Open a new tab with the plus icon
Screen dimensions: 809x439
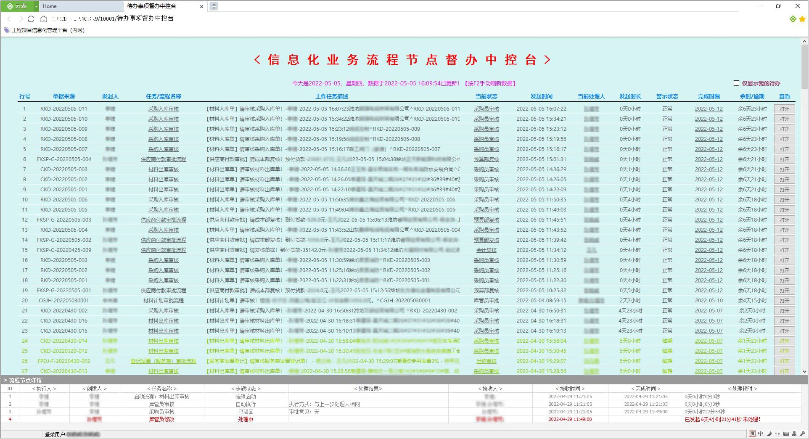coord(214,6)
